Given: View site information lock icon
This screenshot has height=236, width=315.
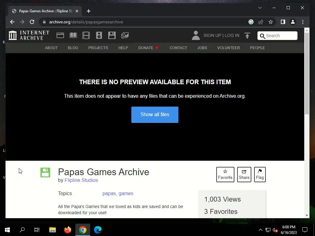Looking at the screenshot, I should (44, 22).
